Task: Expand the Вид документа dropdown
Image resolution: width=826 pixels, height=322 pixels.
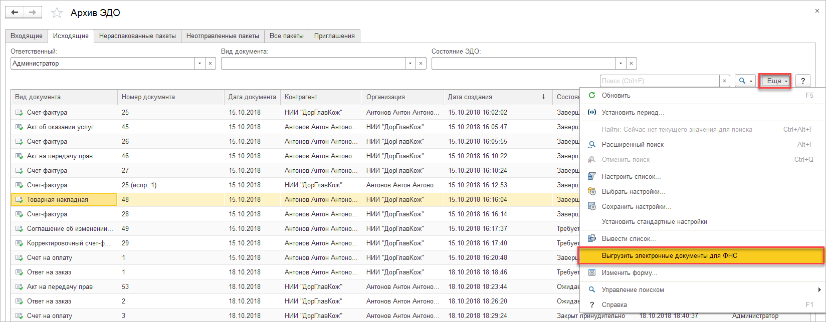Action: [x=410, y=64]
